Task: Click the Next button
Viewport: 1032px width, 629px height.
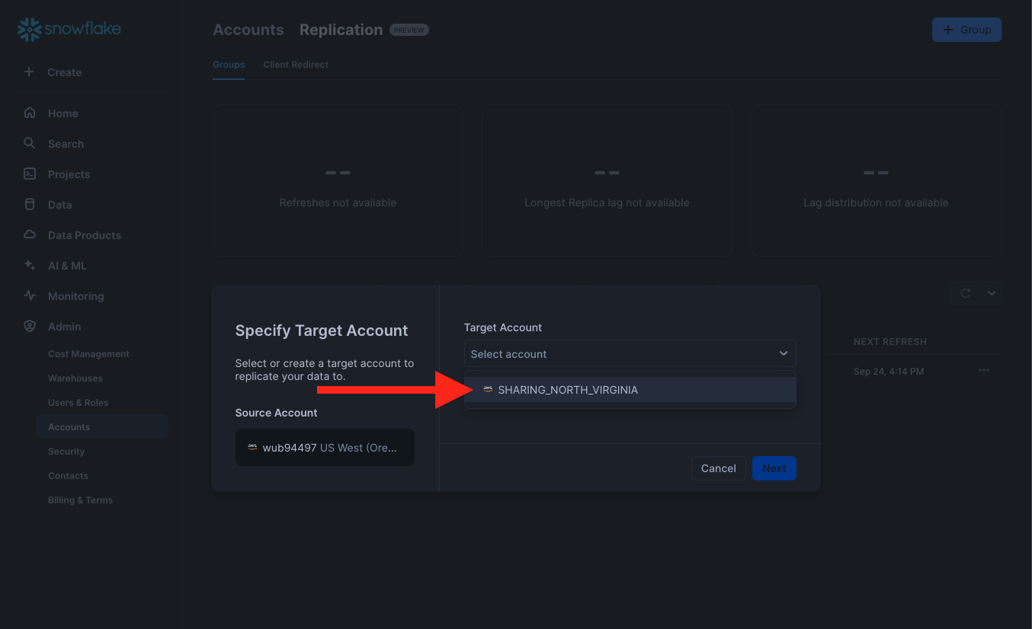Action: 774,468
